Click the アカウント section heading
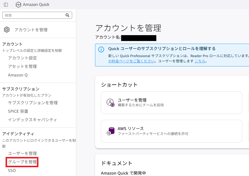The image size is (249, 176). pos(12,44)
